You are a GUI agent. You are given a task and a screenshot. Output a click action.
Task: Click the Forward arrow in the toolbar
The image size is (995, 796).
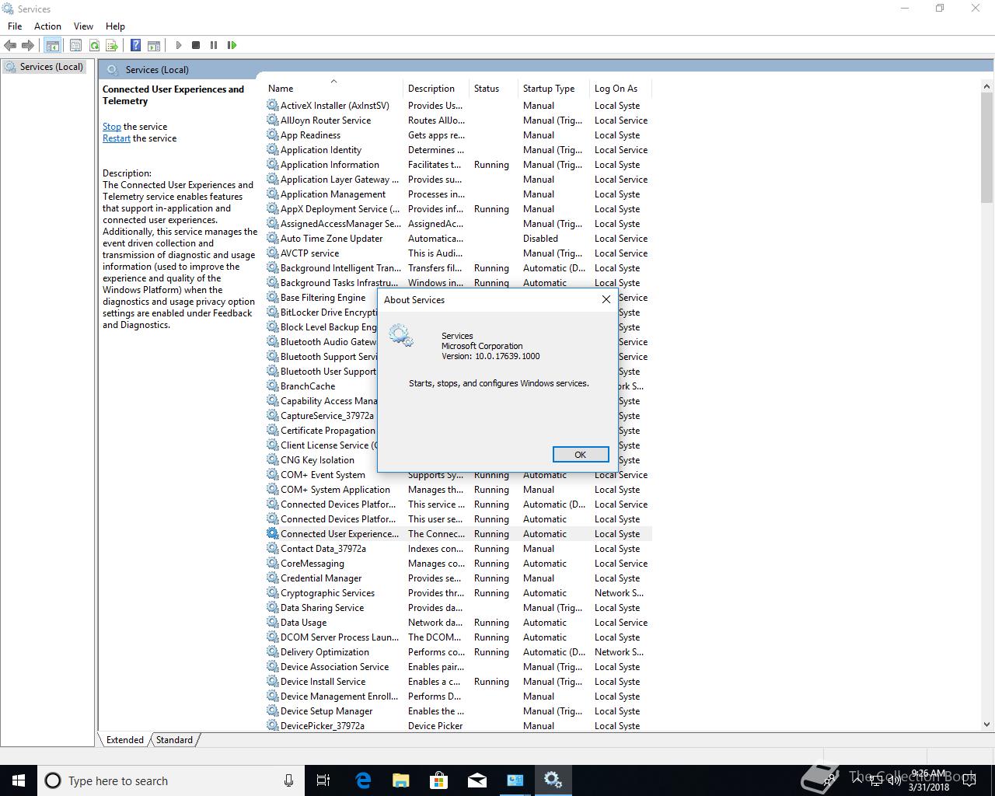[x=28, y=45]
